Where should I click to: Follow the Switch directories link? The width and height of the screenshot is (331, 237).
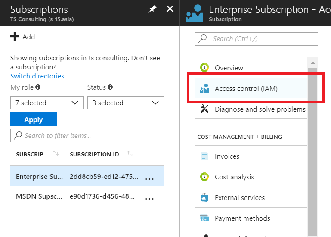(x=37, y=76)
